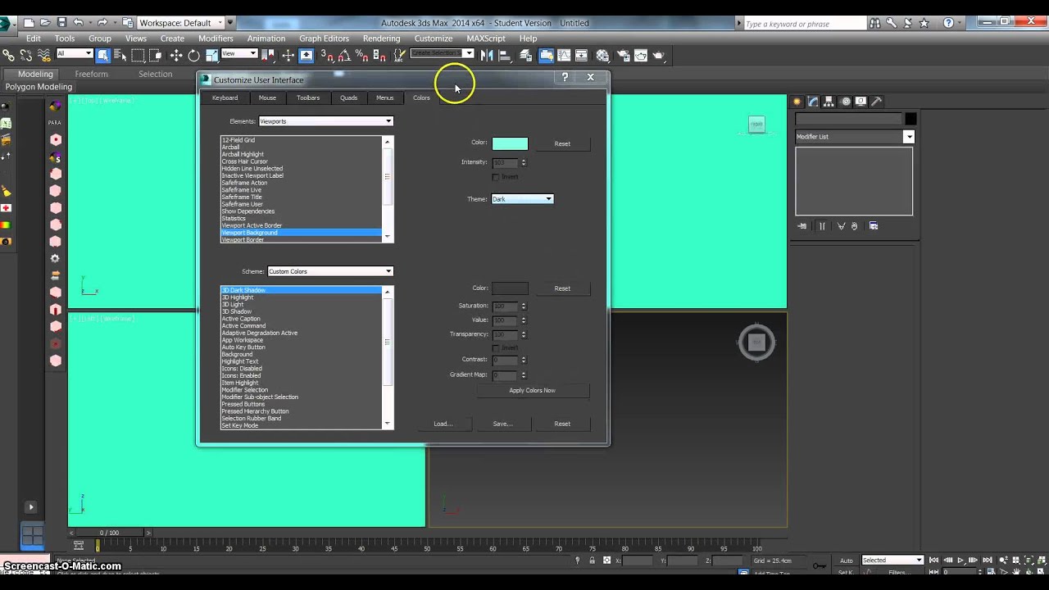Click Reset beside viewport Color swatch
Viewport: 1049px width, 590px height.
pos(562,144)
